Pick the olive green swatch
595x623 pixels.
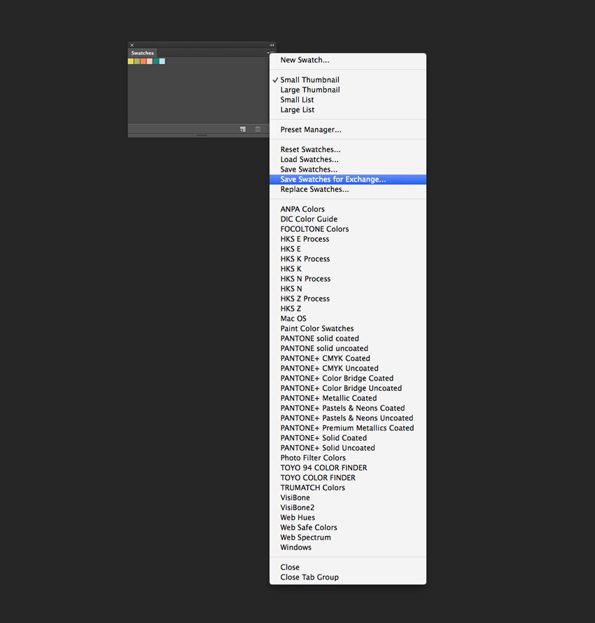coord(137,61)
